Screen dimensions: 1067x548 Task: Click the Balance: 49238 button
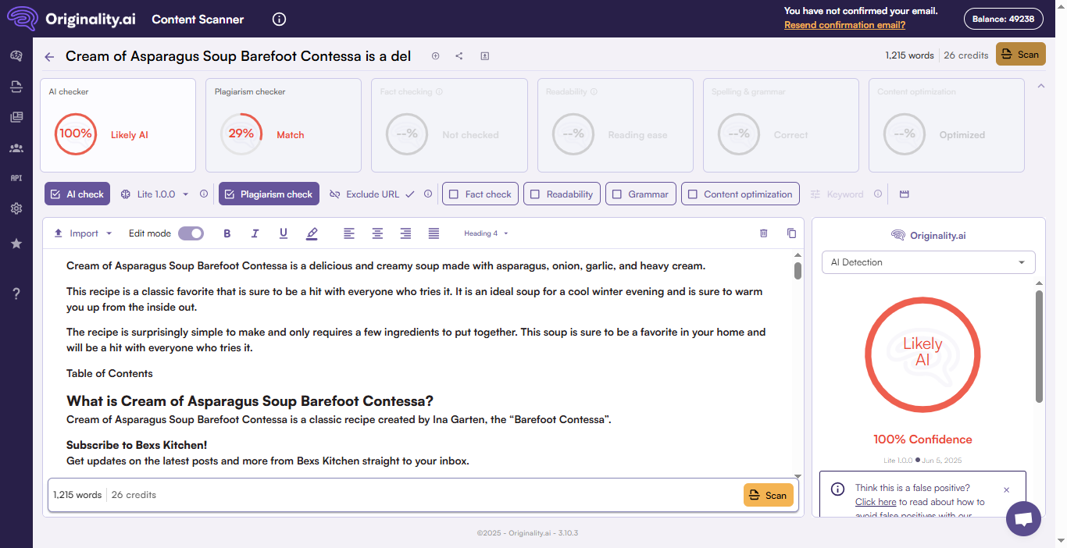pyautogui.click(x=1003, y=19)
